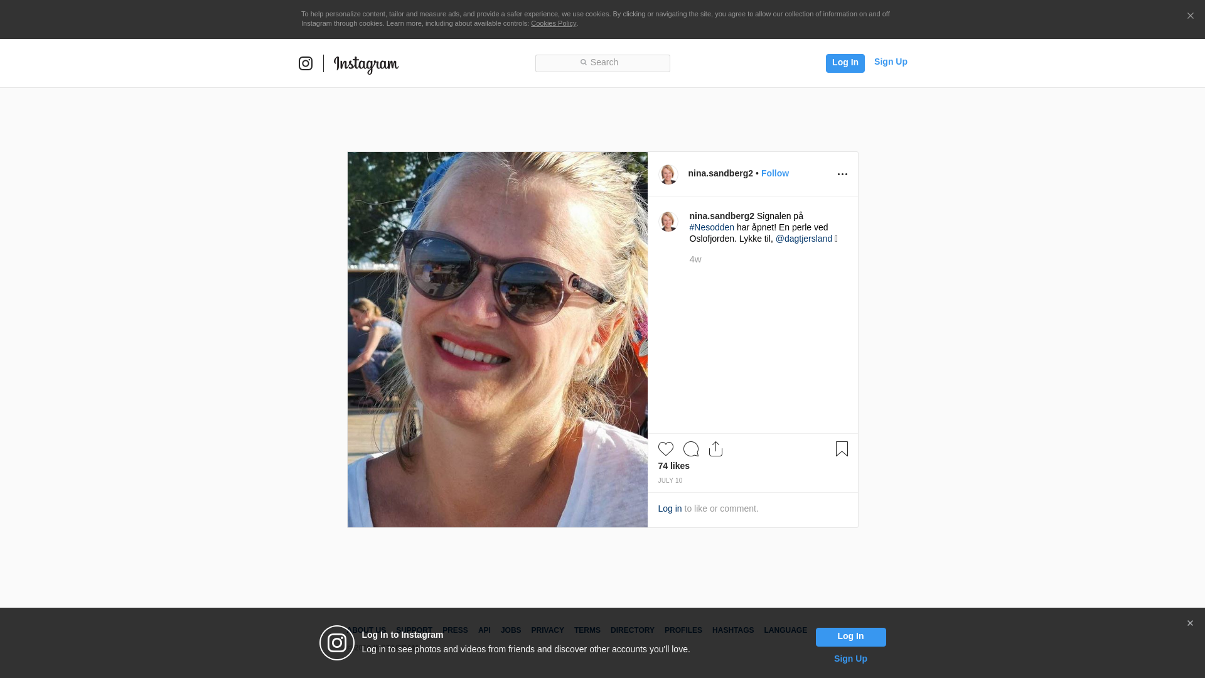The height and width of the screenshot is (678, 1205).
Task: Open the DIRECTORY footer link
Action: pos(633,630)
